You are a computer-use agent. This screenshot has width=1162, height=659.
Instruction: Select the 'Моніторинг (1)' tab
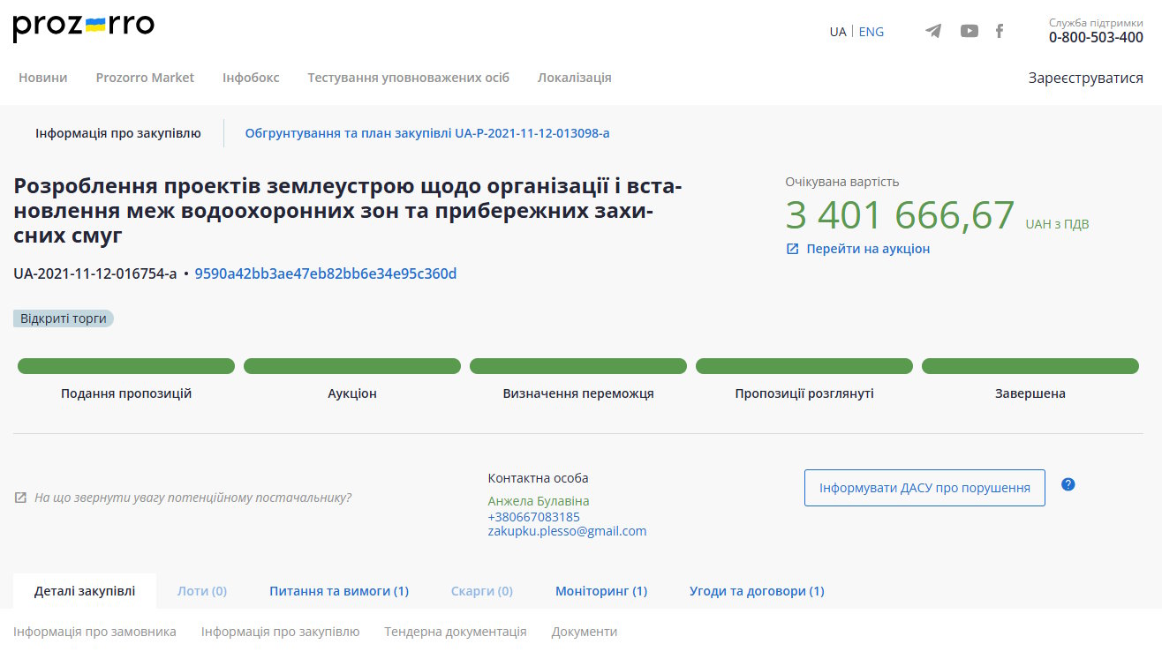(600, 591)
